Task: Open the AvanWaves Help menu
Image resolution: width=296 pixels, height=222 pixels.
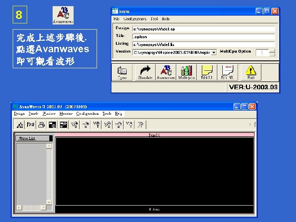Action: (x=118, y=113)
